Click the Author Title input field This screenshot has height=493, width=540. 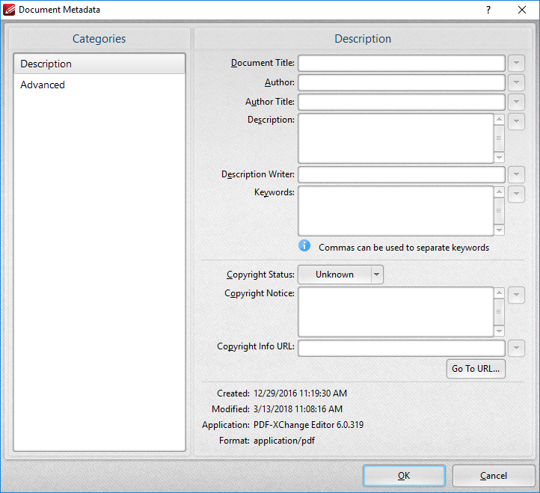coord(401,102)
